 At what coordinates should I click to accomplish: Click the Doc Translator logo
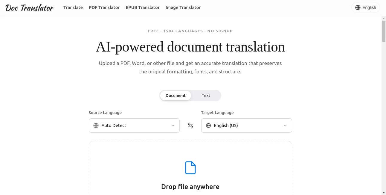29,7
